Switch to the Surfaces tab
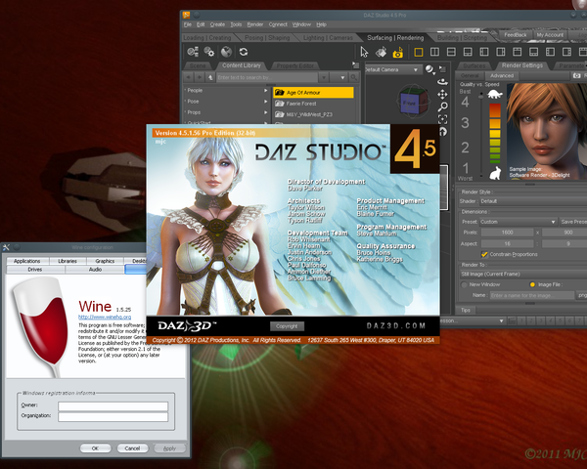Image resolution: width=587 pixels, height=469 pixels. tap(474, 65)
